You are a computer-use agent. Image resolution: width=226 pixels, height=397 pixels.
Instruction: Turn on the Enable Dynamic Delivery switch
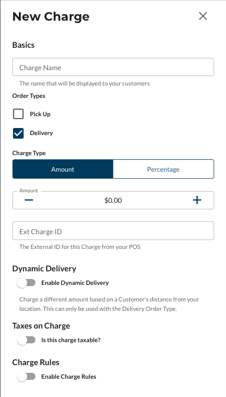coord(27,283)
